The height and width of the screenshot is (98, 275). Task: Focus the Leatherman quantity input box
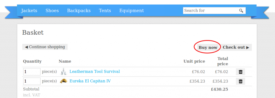32,72
